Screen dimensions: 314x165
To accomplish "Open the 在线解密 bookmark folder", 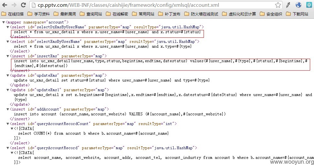I will point(117,14).
